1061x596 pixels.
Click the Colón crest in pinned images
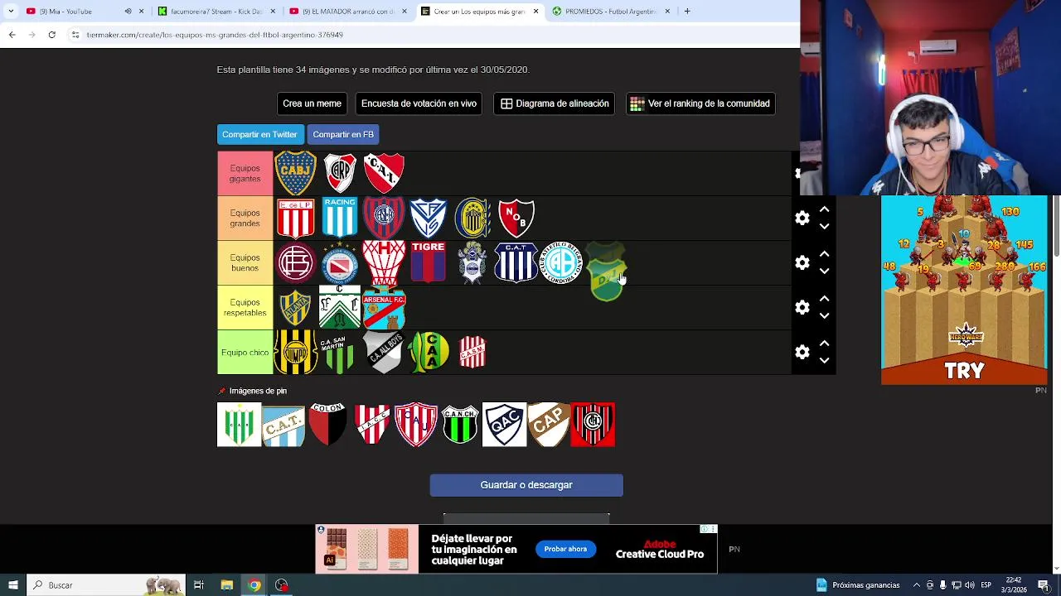[327, 425]
